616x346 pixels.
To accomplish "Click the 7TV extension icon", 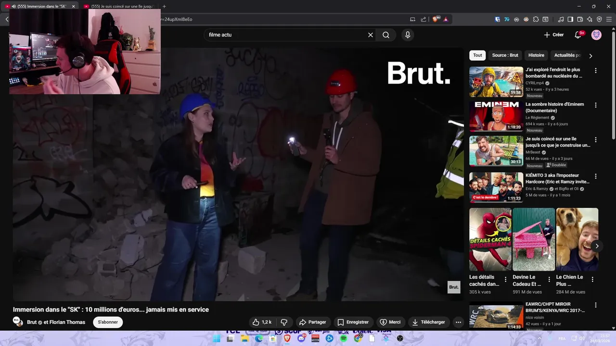I will (507, 19).
